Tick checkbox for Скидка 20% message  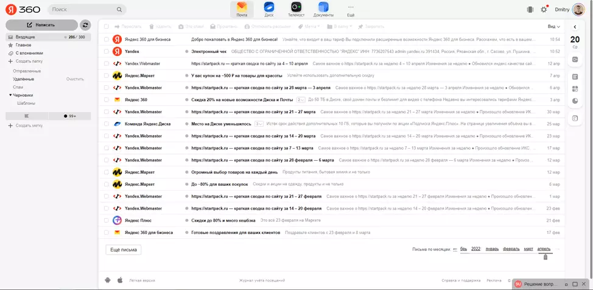tap(107, 99)
